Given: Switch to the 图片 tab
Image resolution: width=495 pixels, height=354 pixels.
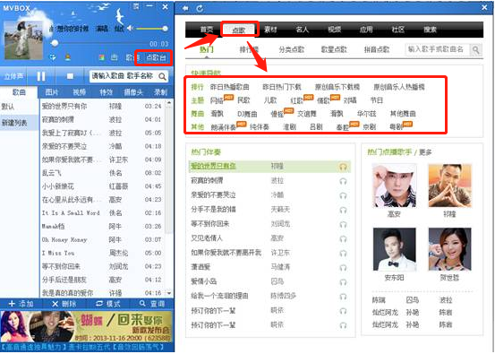Looking at the screenshot, I should click(52, 92).
